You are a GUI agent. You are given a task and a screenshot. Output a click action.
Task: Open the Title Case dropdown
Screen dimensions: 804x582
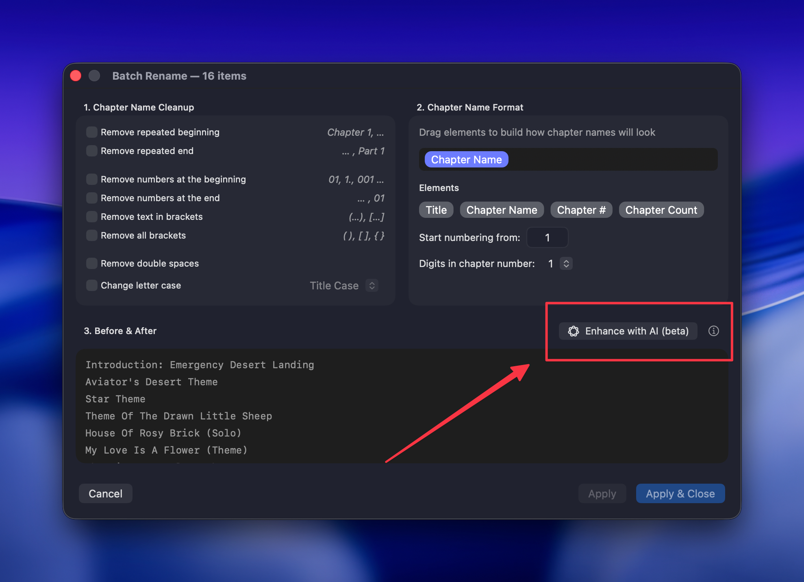tap(344, 285)
